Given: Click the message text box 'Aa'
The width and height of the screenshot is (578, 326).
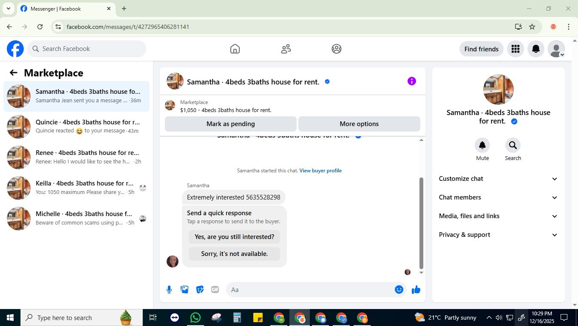Looking at the screenshot, I should coord(310,289).
